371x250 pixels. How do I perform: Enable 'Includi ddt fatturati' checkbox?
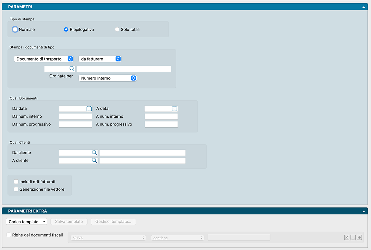click(16, 182)
